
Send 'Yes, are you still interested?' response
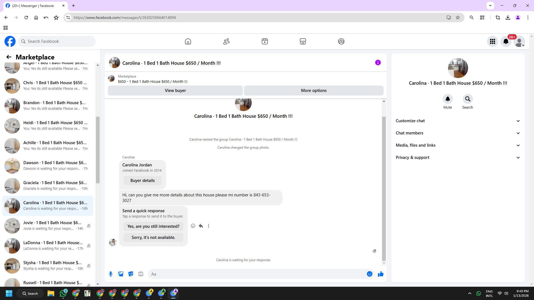point(153,226)
